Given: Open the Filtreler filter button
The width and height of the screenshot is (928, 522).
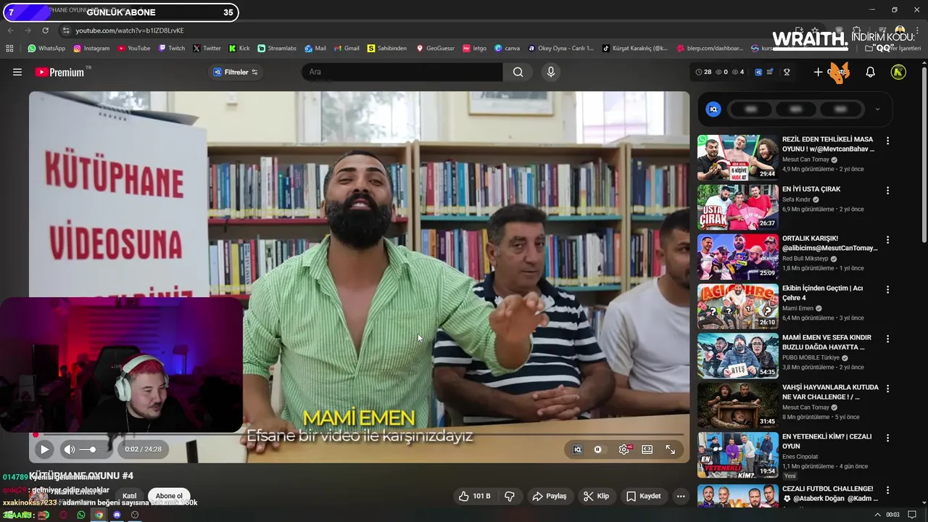Looking at the screenshot, I should (236, 72).
